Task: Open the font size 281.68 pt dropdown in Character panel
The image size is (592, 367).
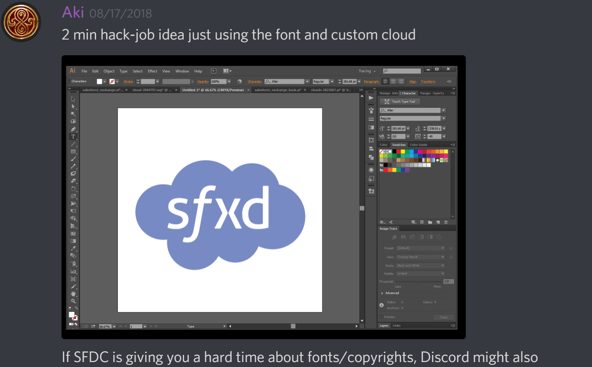Action: [408, 128]
